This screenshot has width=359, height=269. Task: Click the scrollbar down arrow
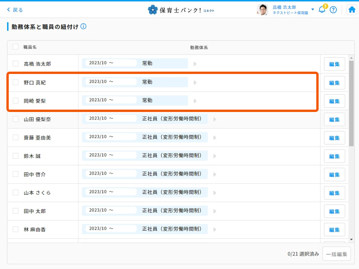click(351, 239)
